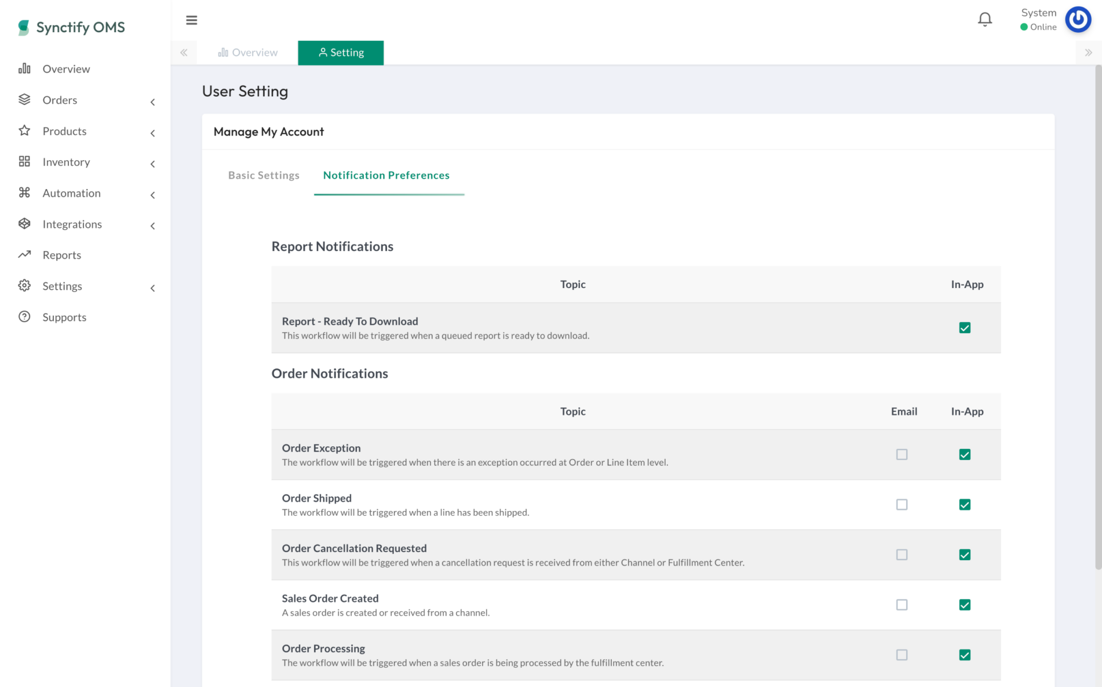Click the Synctify OMS brand name

(81, 27)
